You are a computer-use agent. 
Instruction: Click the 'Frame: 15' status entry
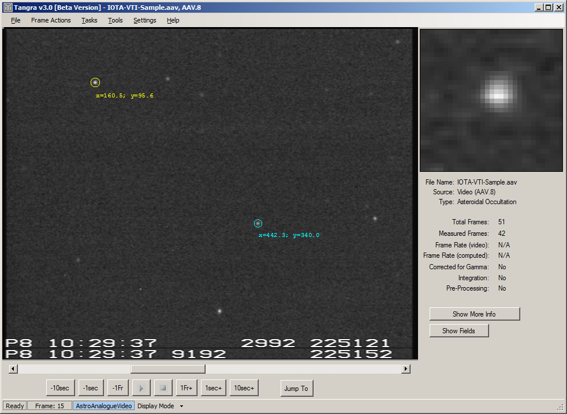tap(50, 406)
